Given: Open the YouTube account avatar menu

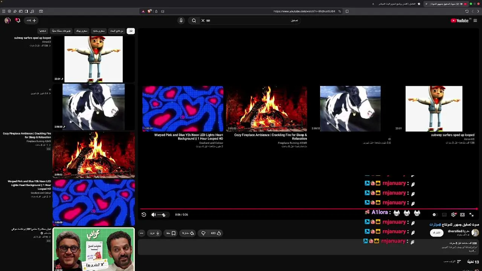Looking at the screenshot, I should [x=7, y=20].
